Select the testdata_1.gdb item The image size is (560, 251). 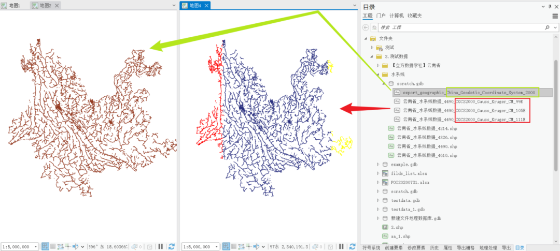[x=408, y=209]
